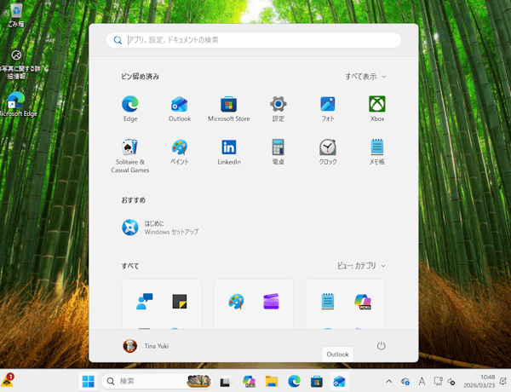Open the taskbar widgets alert icon with badge
This screenshot has height=392, width=511.
click(7, 380)
